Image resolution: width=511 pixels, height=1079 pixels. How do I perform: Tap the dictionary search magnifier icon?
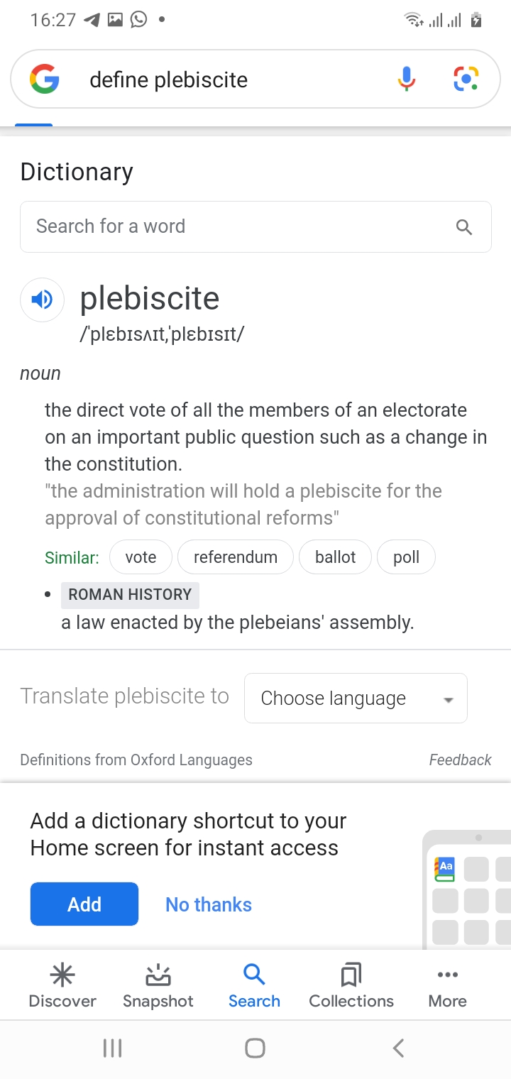463,227
